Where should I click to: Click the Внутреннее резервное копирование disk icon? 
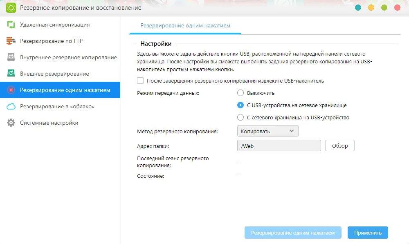tap(11, 57)
